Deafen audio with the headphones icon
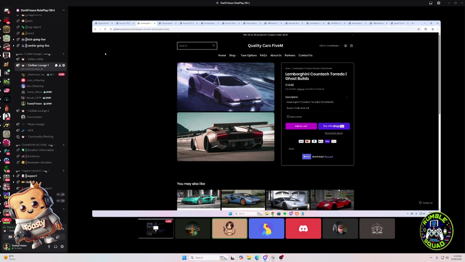The height and width of the screenshot is (262, 465). click(x=56, y=246)
